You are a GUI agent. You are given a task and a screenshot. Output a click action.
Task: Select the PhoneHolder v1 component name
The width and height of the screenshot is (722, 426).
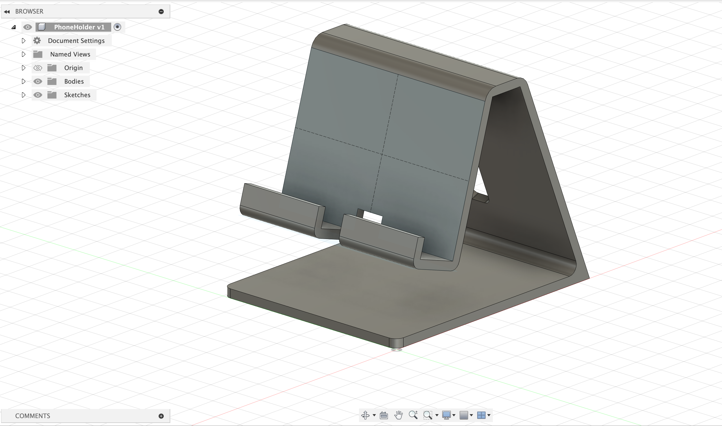tap(79, 27)
